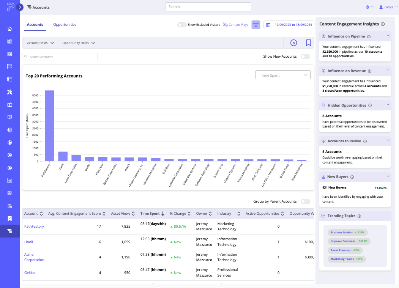Open the PathFactory account link

point(34,226)
